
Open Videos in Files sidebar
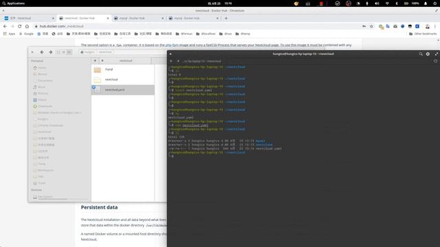(42, 100)
